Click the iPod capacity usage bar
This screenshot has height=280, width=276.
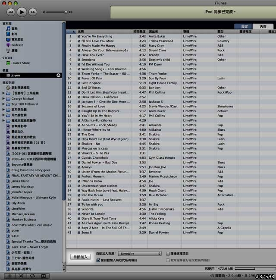(x=255, y=269)
